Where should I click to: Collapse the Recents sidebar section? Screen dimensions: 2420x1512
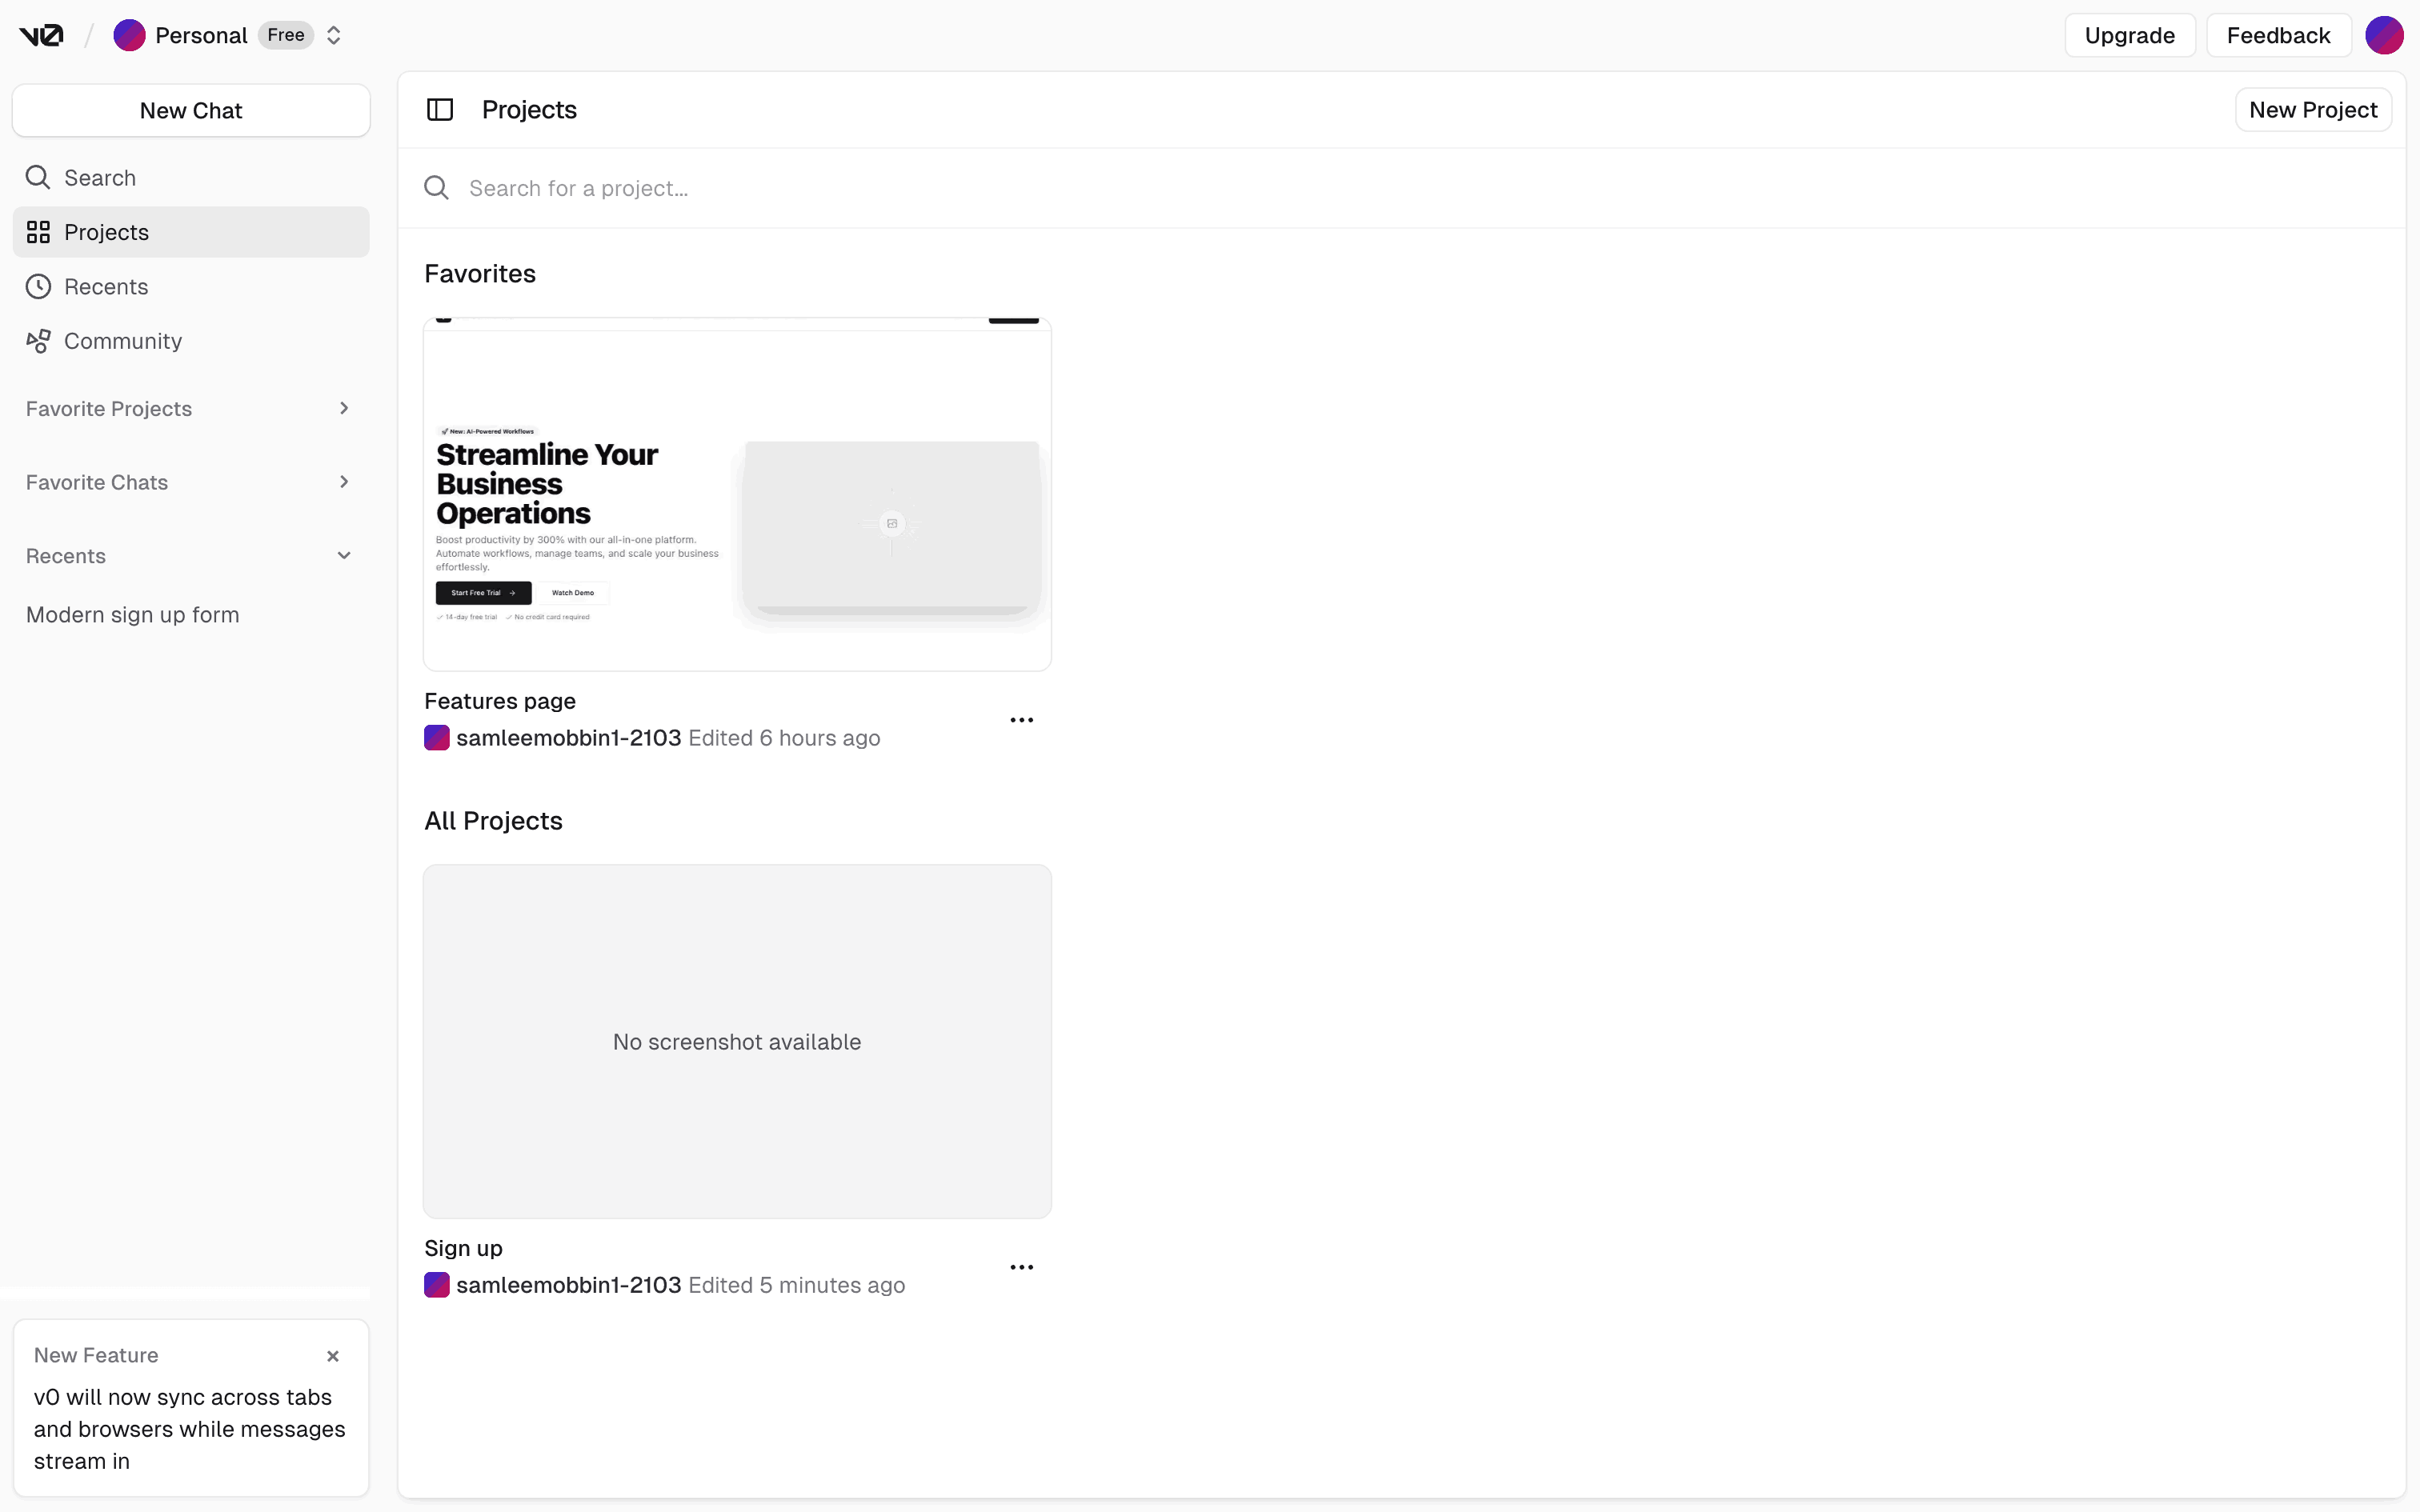[344, 556]
